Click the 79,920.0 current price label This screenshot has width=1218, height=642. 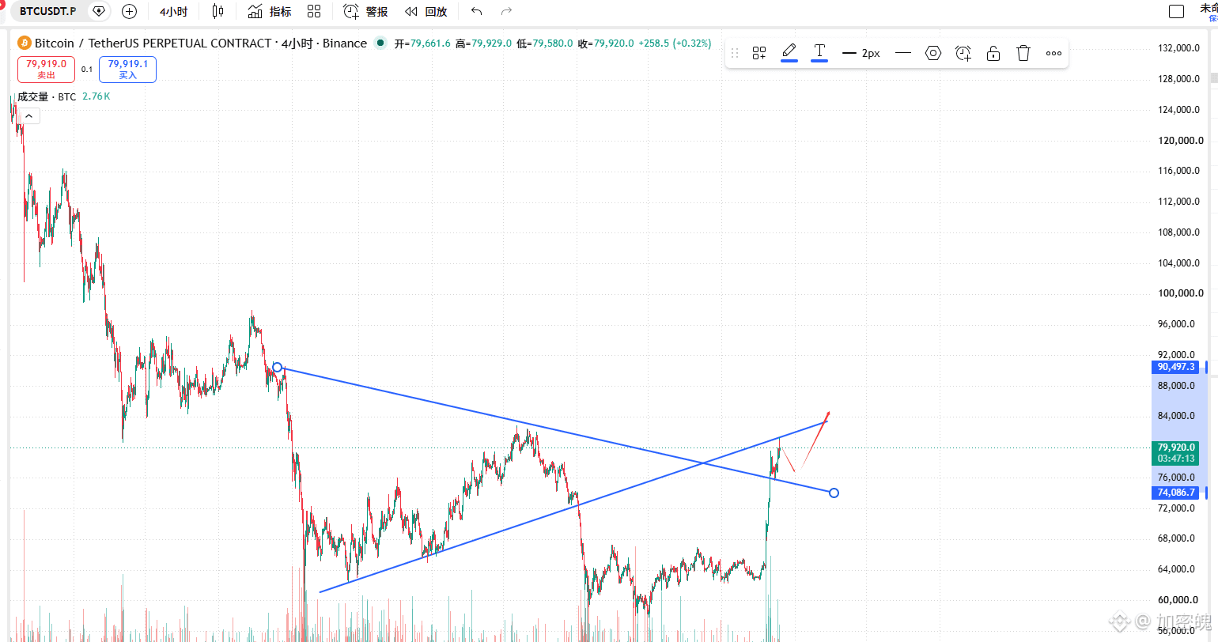click(1176, 448)
